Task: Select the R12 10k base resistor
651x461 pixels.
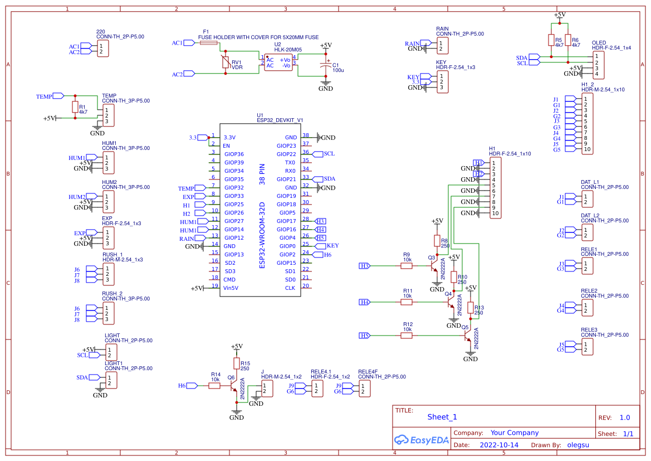Action: pyautogui.click(x=407, y=336)
